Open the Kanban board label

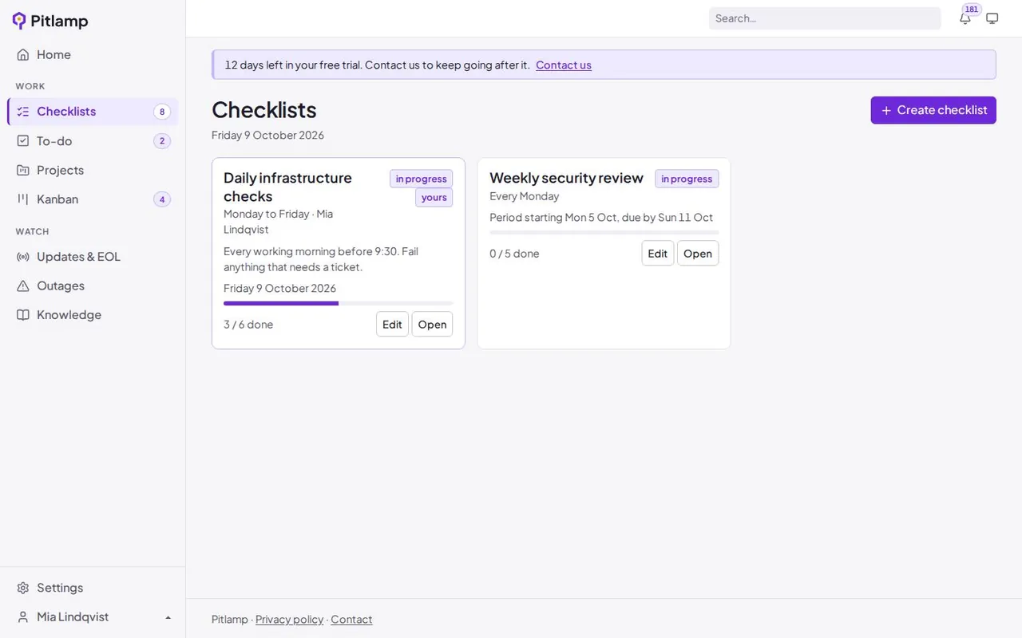(x=57, y=199)
